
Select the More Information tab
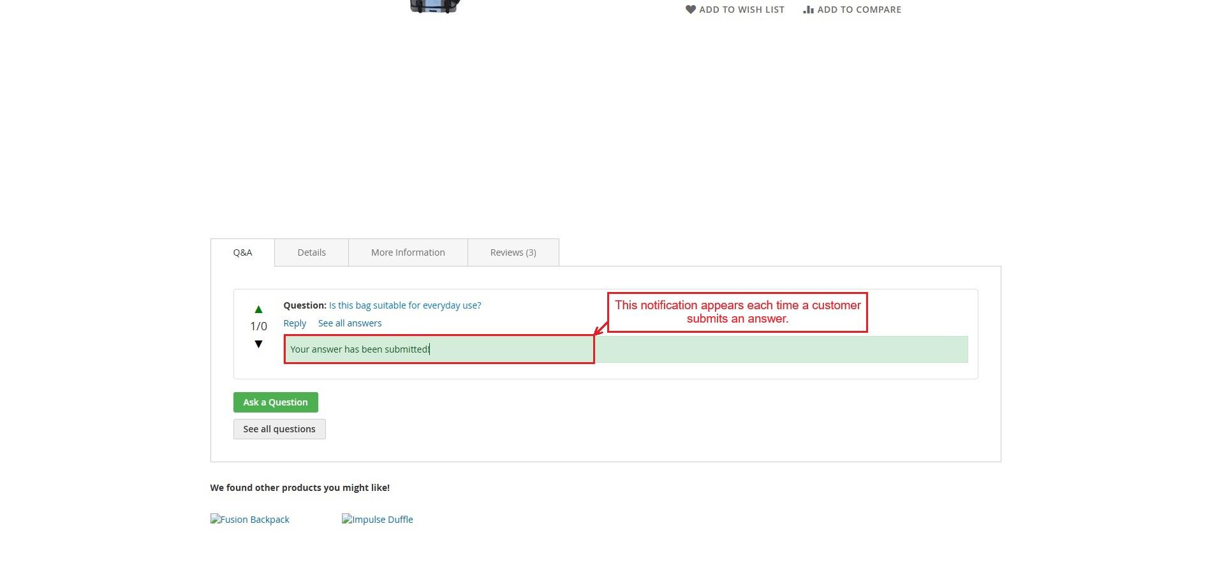tap(408, 252)
